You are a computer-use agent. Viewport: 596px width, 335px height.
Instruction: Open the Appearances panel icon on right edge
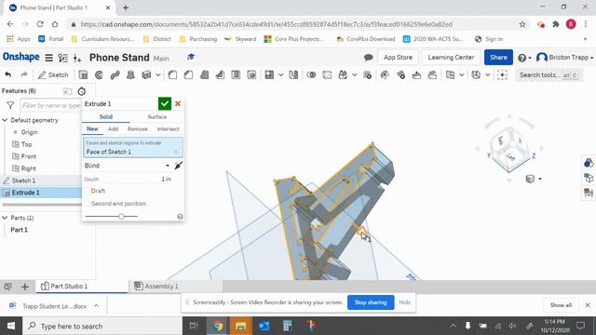click(589, 163)
